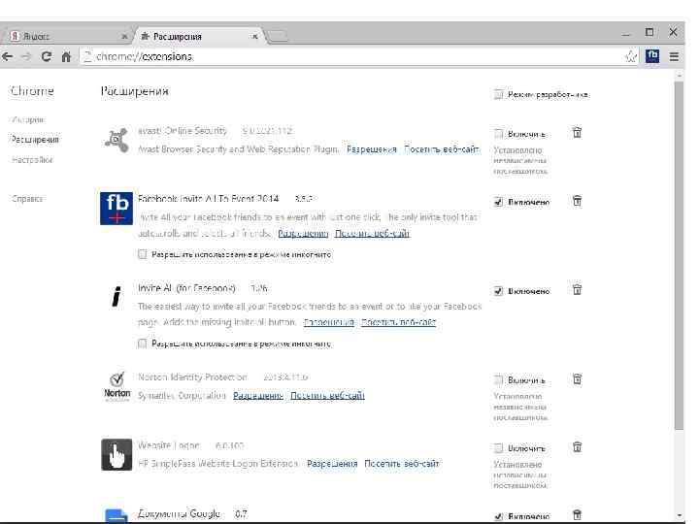The width and height of the screenshot is (699, 524).
Task: Open Разрешения for Invite All (for Facebook)
Action: 329,322
